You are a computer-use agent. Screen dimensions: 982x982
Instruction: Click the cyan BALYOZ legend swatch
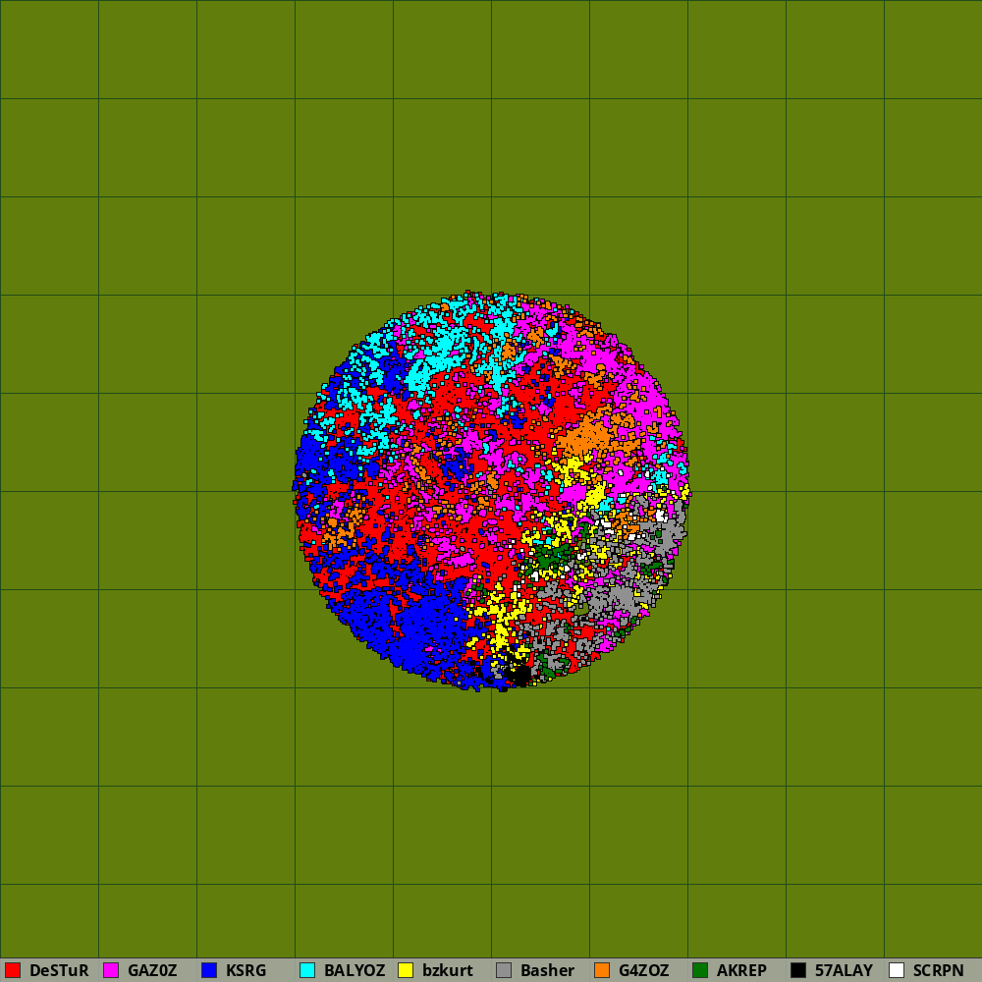pyautogui.click(x=307, y=970)
